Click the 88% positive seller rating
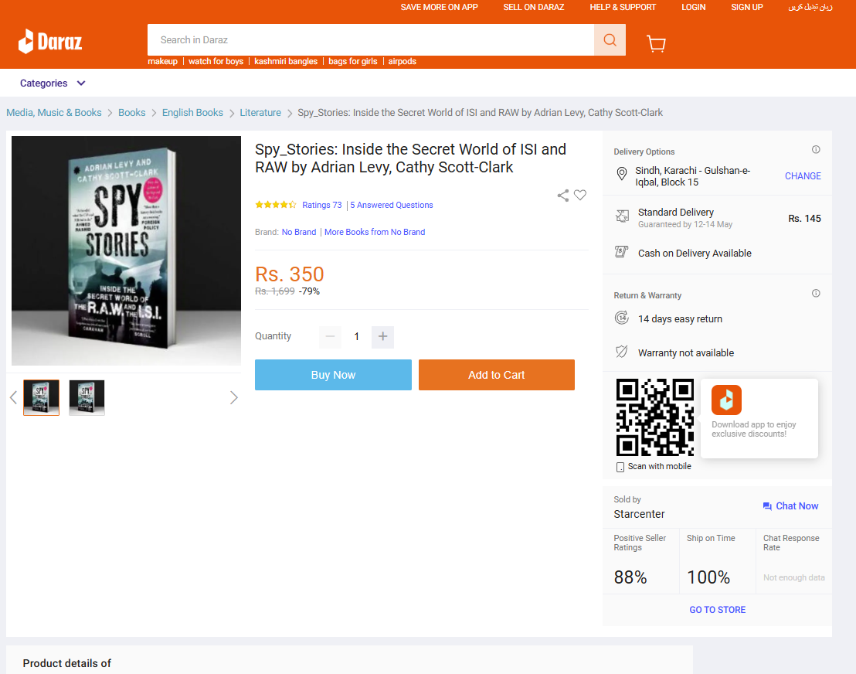Viewport: 856px width, 674px height. pyautogui.click(x=630, y=577)
